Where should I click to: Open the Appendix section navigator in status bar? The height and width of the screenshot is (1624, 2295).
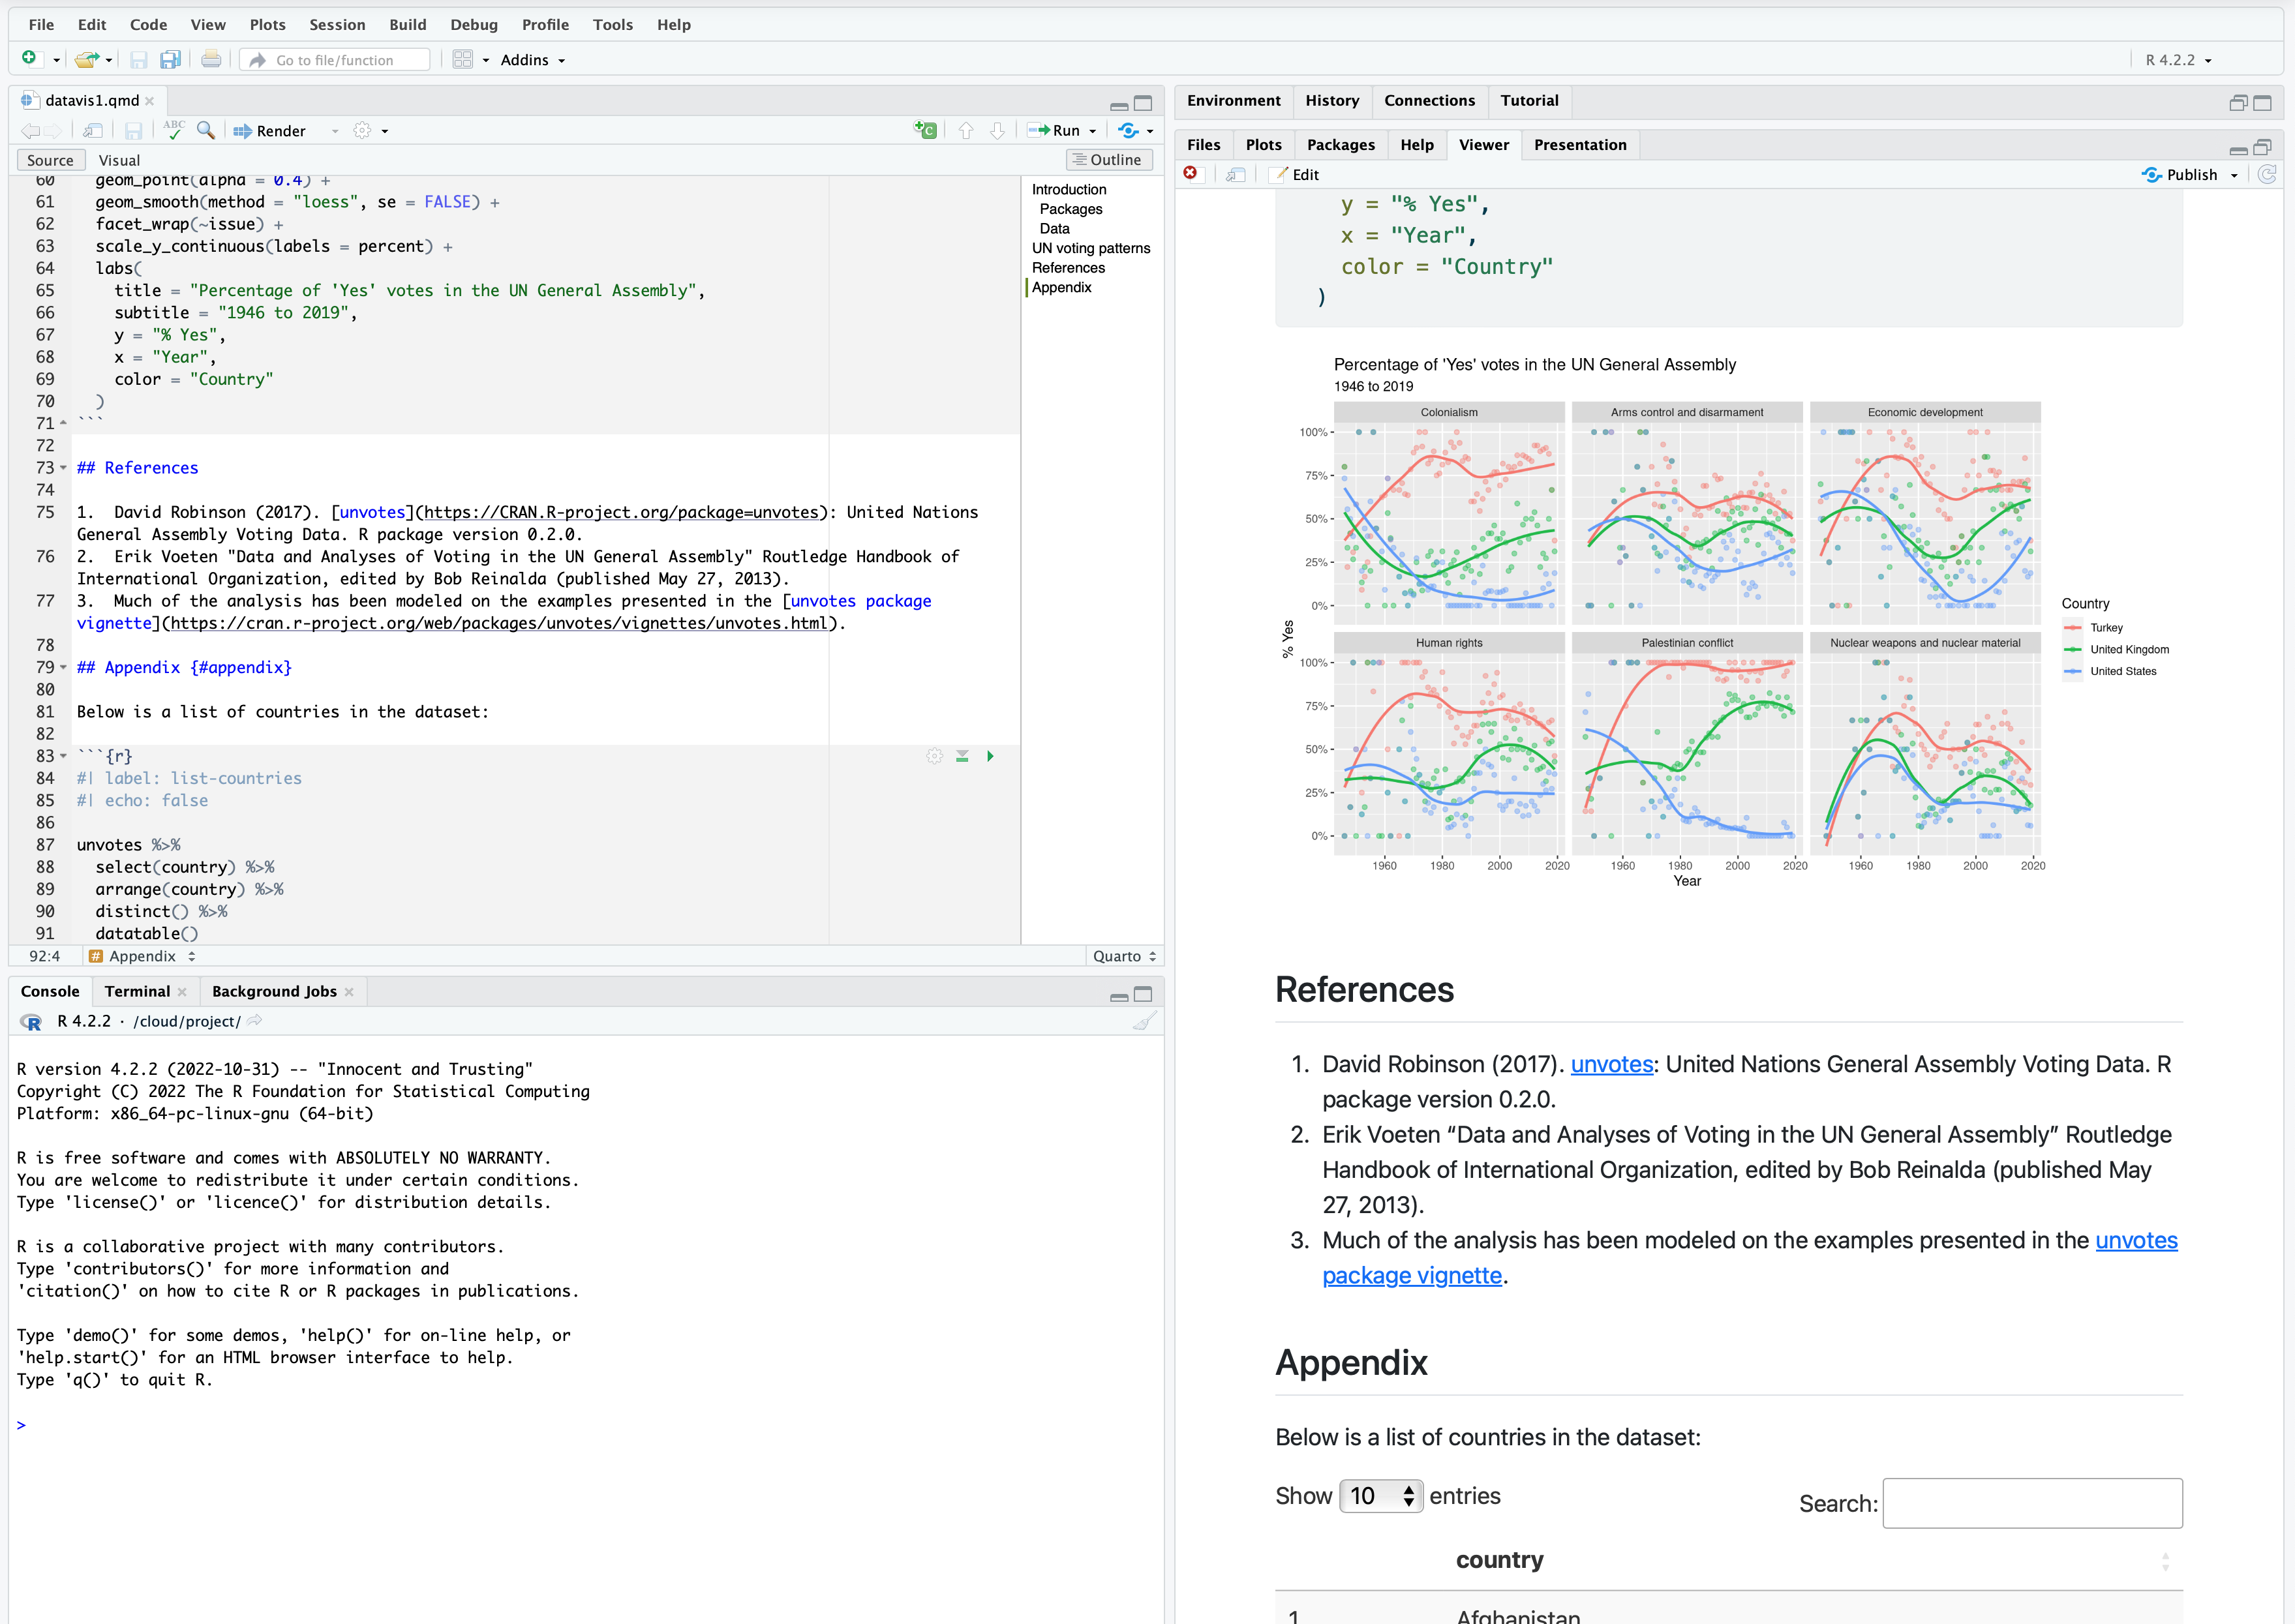(x=143, y=956)
